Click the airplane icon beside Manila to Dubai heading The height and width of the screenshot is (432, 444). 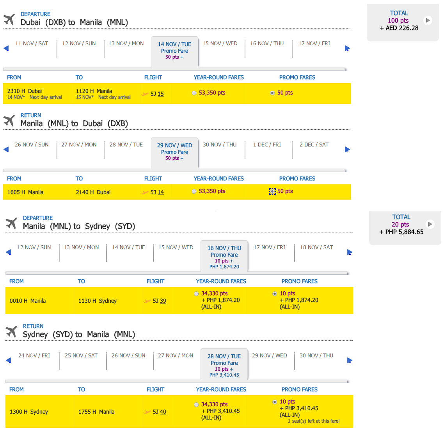tap(9, 120)
